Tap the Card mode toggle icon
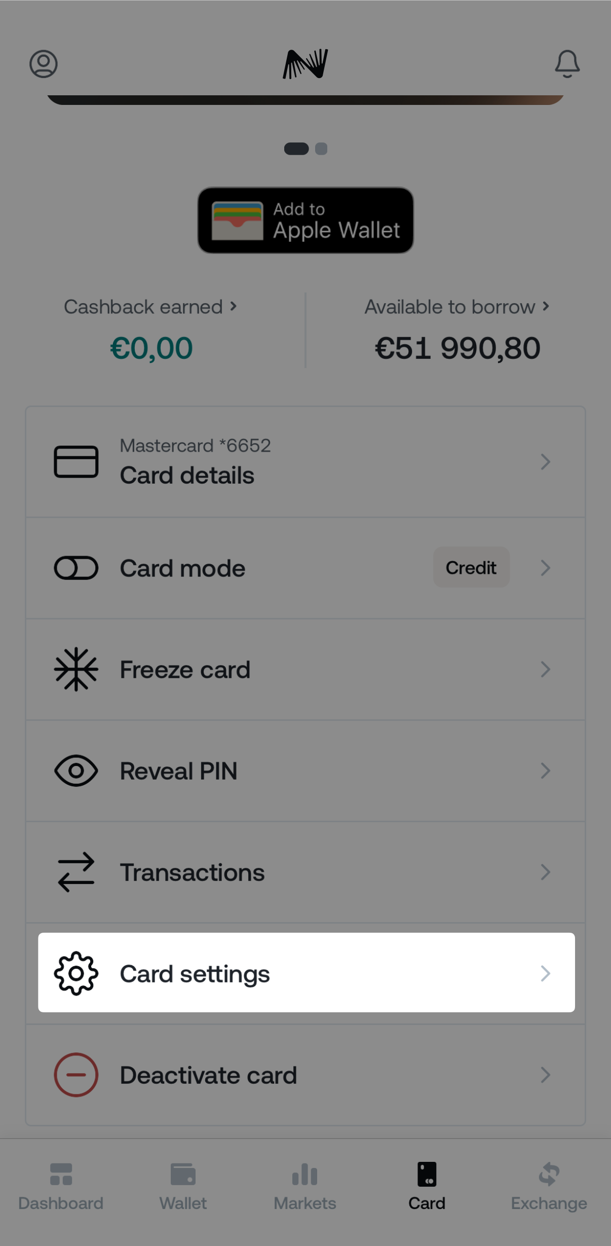The width and height of the screenshot is (611, 1246). click(76, 568)
